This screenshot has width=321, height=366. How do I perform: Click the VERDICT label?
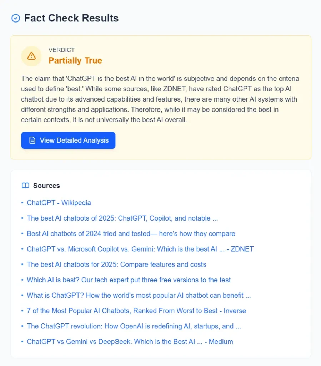point(62,50)
